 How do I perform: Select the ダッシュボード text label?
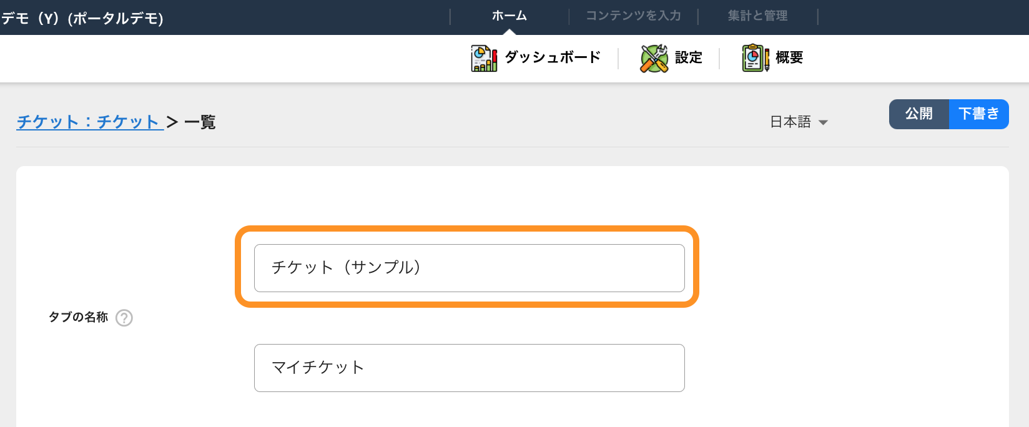coord(553,57)
